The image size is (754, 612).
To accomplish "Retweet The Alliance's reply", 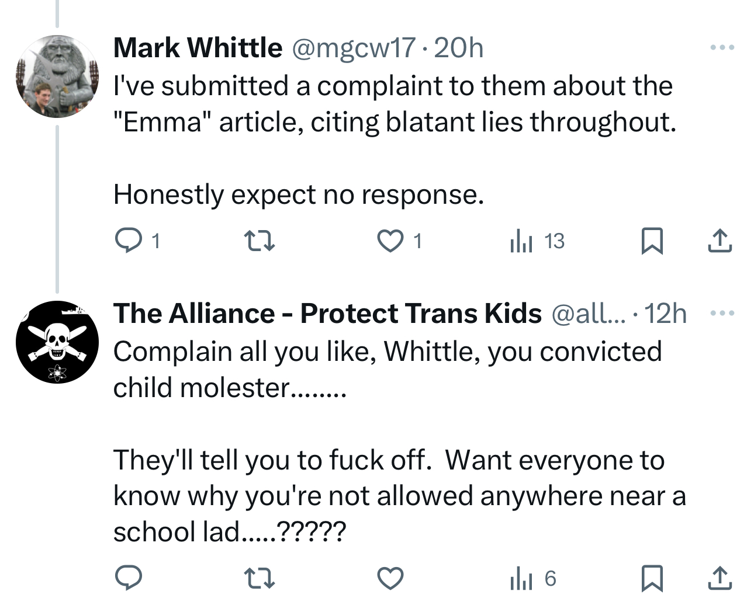I will (259, 578).
